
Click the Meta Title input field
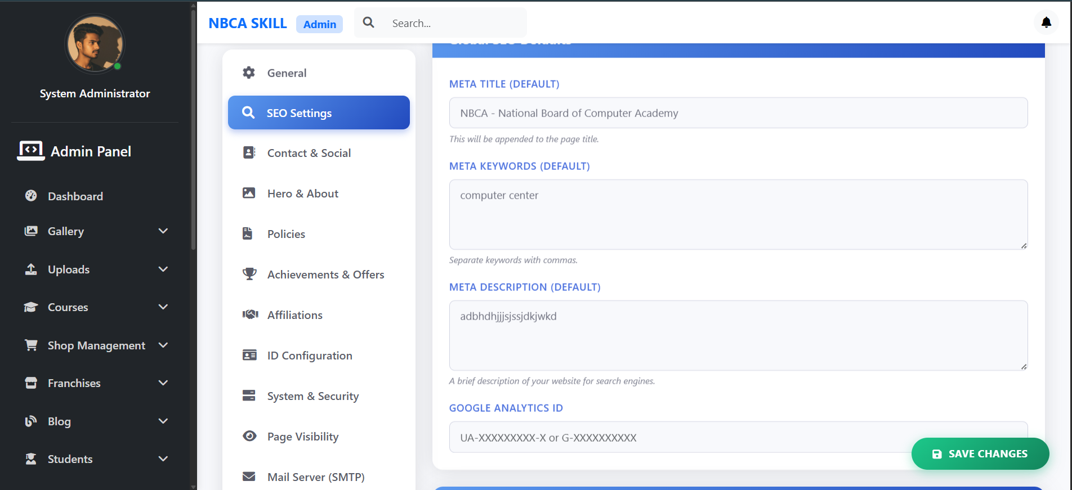click(x=738, y=113)
